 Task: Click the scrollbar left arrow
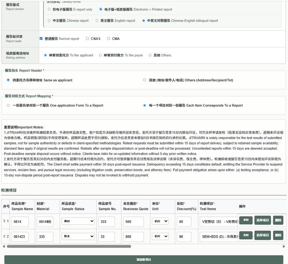[x=4, y=246]
